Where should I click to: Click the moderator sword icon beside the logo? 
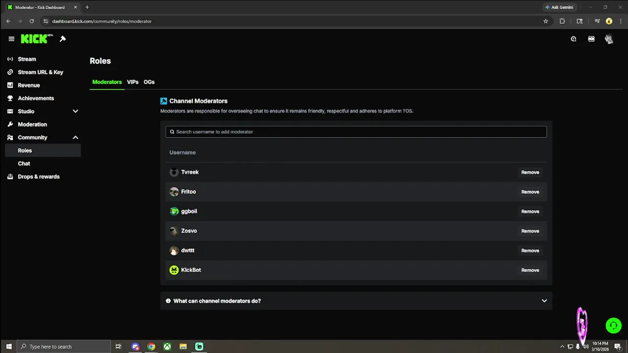click(63, 39)
